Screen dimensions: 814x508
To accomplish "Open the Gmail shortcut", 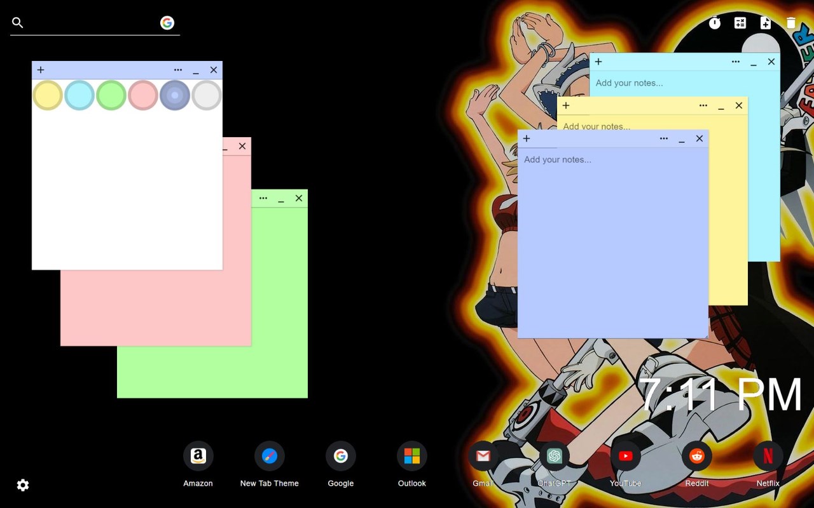I will [x=483, y=456].
